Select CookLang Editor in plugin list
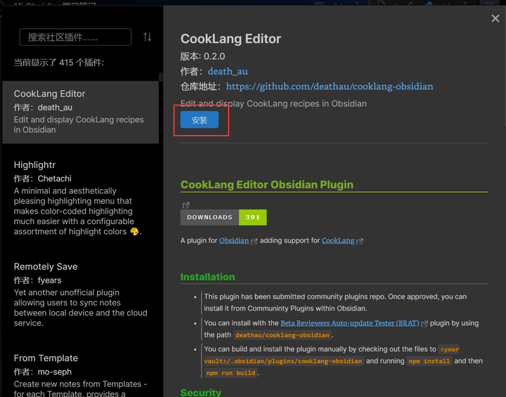The height and width of the screenshot is (397, 506). [x=80, y=112]
